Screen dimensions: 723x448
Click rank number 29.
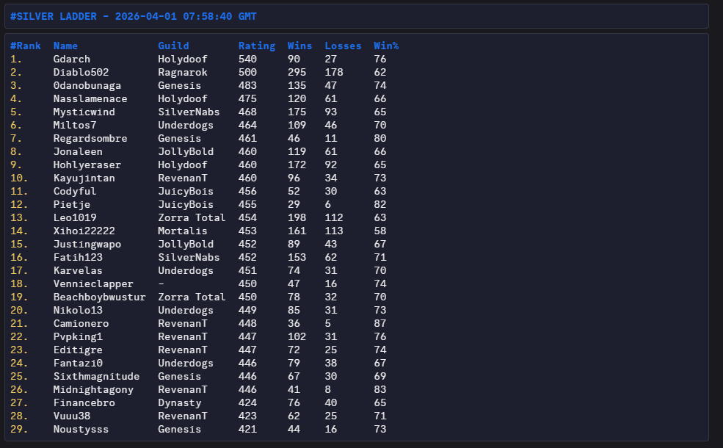(19, 429)
